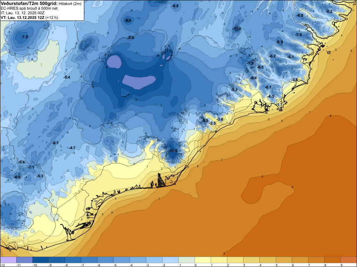
Task: Click the 'VT: Lau. 13.12.2025 12Z' valid time
Action: (22, 17)
